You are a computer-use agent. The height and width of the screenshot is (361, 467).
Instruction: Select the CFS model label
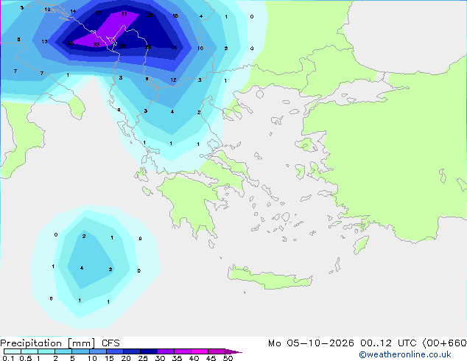[x=110, y=343]
